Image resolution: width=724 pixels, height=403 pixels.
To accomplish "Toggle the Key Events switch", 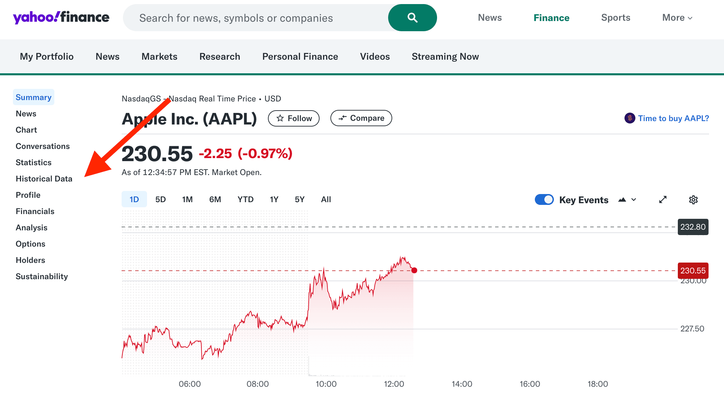I will point(544,199).
